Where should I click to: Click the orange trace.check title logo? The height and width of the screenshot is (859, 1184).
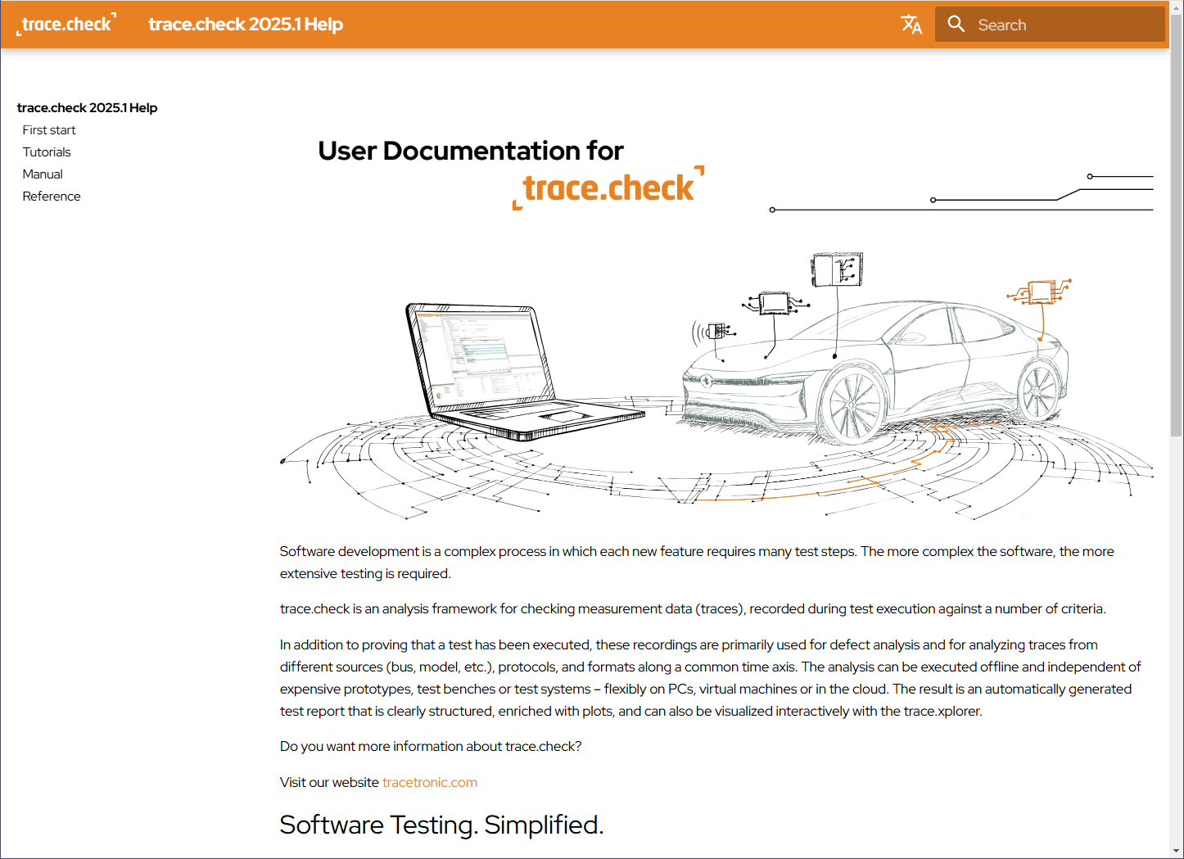608,188
